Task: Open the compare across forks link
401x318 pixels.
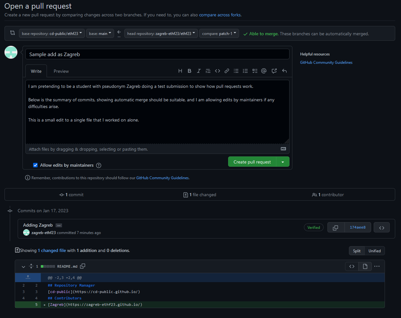Action: [x=220, y=15]
